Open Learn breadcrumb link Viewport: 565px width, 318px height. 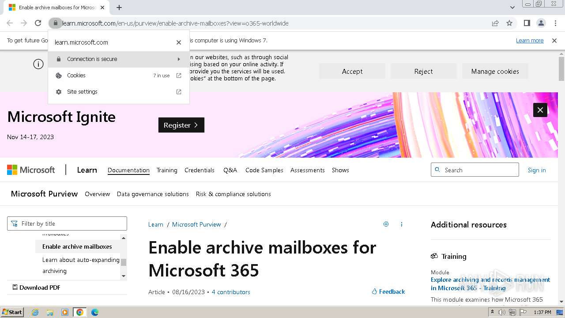pyautogui.click(x=156, y=224)
